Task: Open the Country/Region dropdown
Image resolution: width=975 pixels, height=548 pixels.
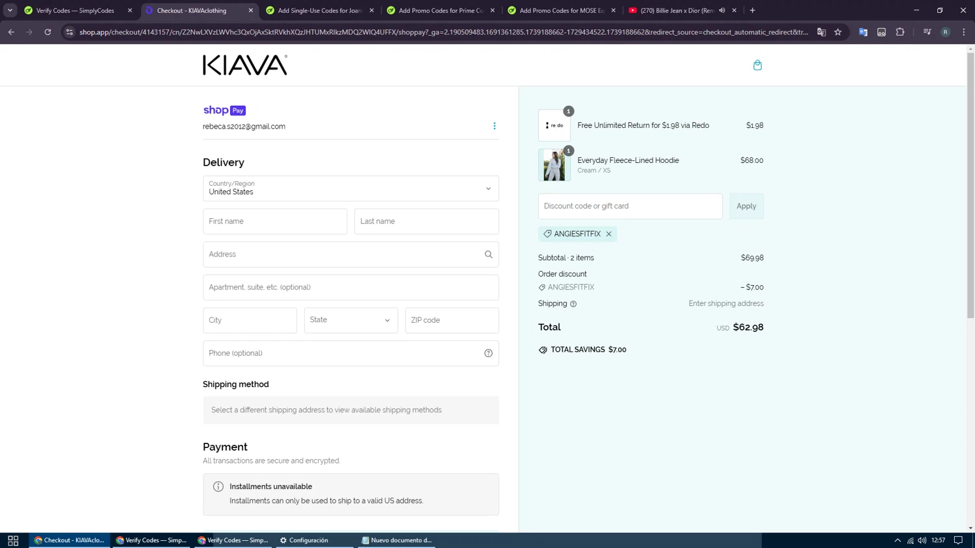Action: point(351,188)
